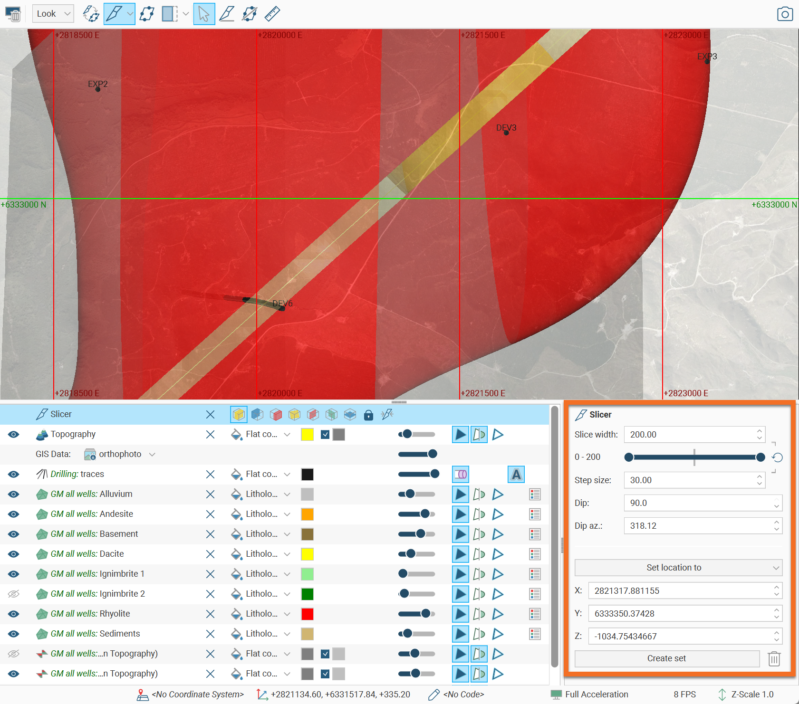Open legend icon for Alluvium row

535,494
